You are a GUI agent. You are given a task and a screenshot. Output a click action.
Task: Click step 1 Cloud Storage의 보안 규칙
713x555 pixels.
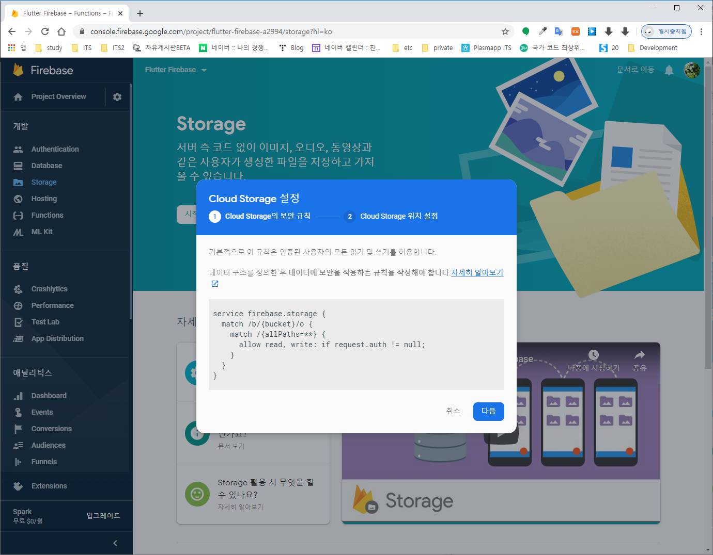[260, 216]
